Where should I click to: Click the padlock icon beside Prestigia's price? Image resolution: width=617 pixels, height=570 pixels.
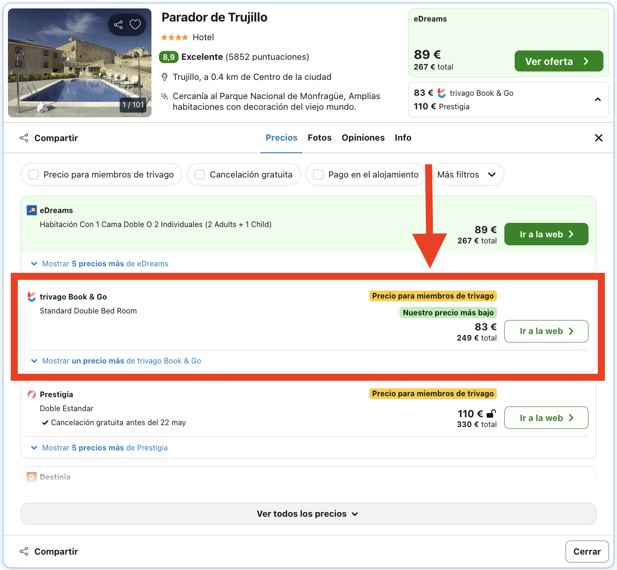[490, 413]
